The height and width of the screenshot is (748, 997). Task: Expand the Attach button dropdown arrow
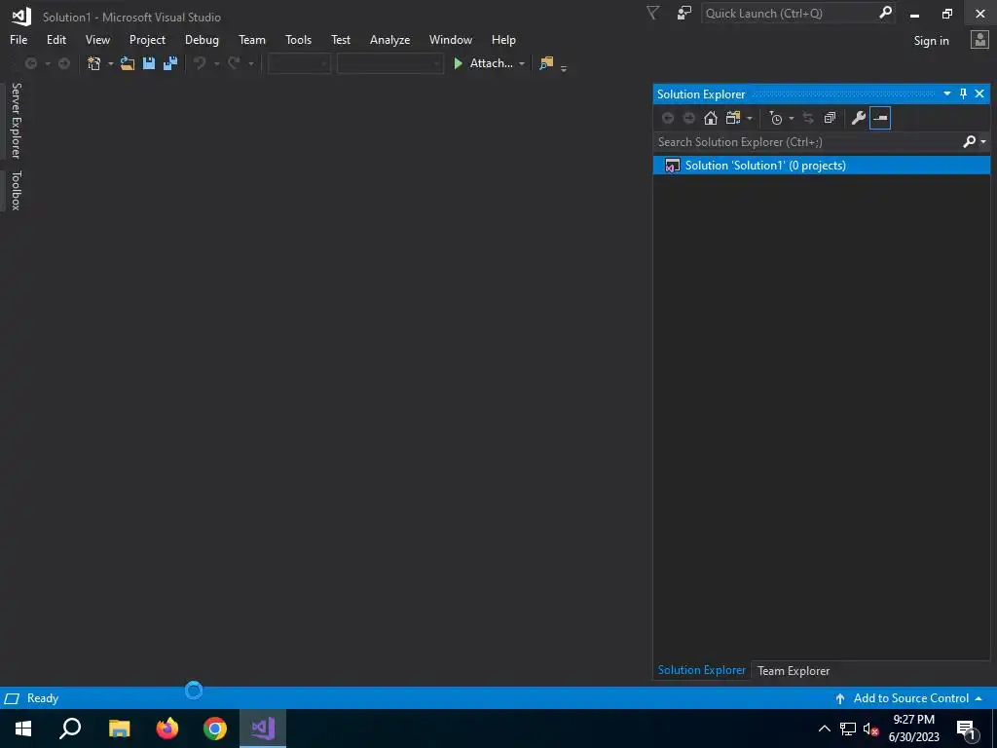(522, 63)
